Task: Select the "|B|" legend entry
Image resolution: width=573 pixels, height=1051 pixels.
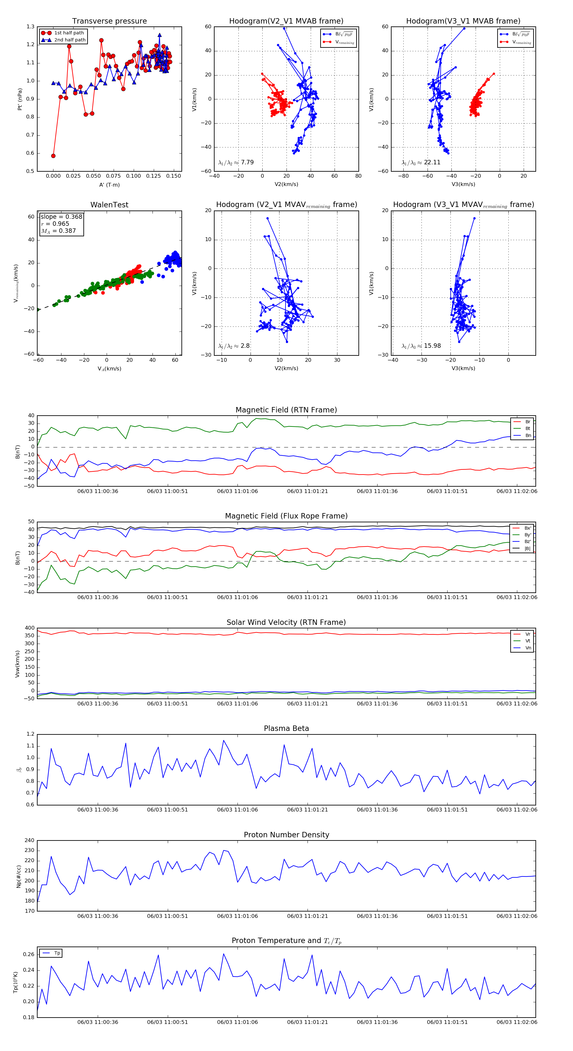Action: (x=522, y=548)
